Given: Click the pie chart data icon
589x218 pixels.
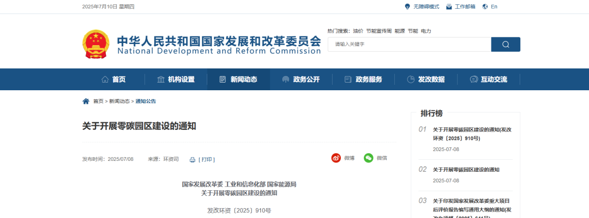Looking at the screenshot, I should tap(411, 79).
